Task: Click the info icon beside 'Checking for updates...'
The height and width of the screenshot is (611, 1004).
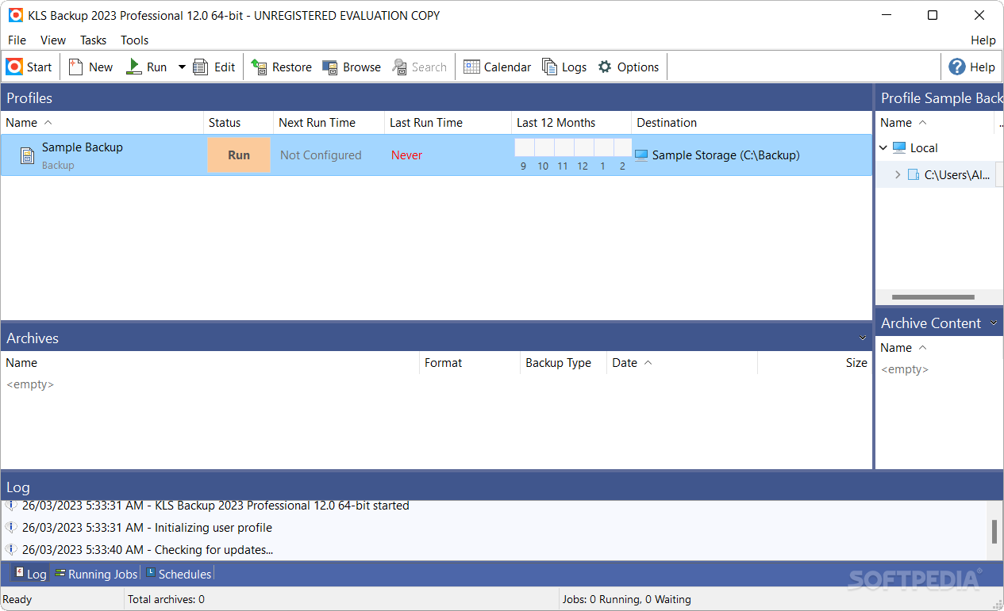Action: pos(11,549)
